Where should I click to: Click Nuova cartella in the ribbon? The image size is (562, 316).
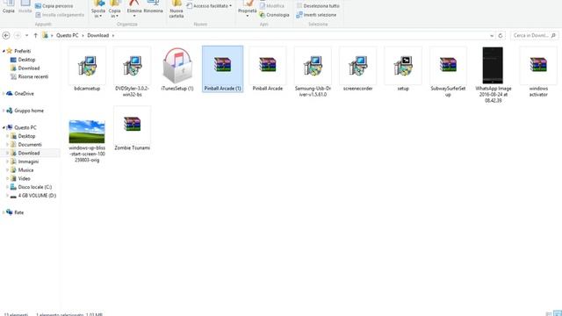[177, 10]
